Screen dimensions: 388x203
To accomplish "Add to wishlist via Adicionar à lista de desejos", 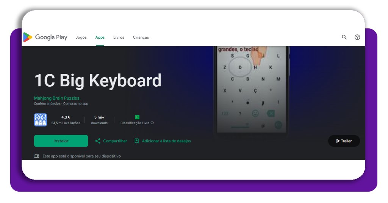I will click(x=166, y=141).
